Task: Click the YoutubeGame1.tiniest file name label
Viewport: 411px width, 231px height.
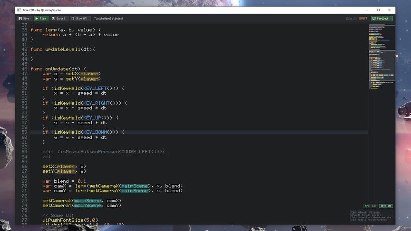Action: point(108,18)
